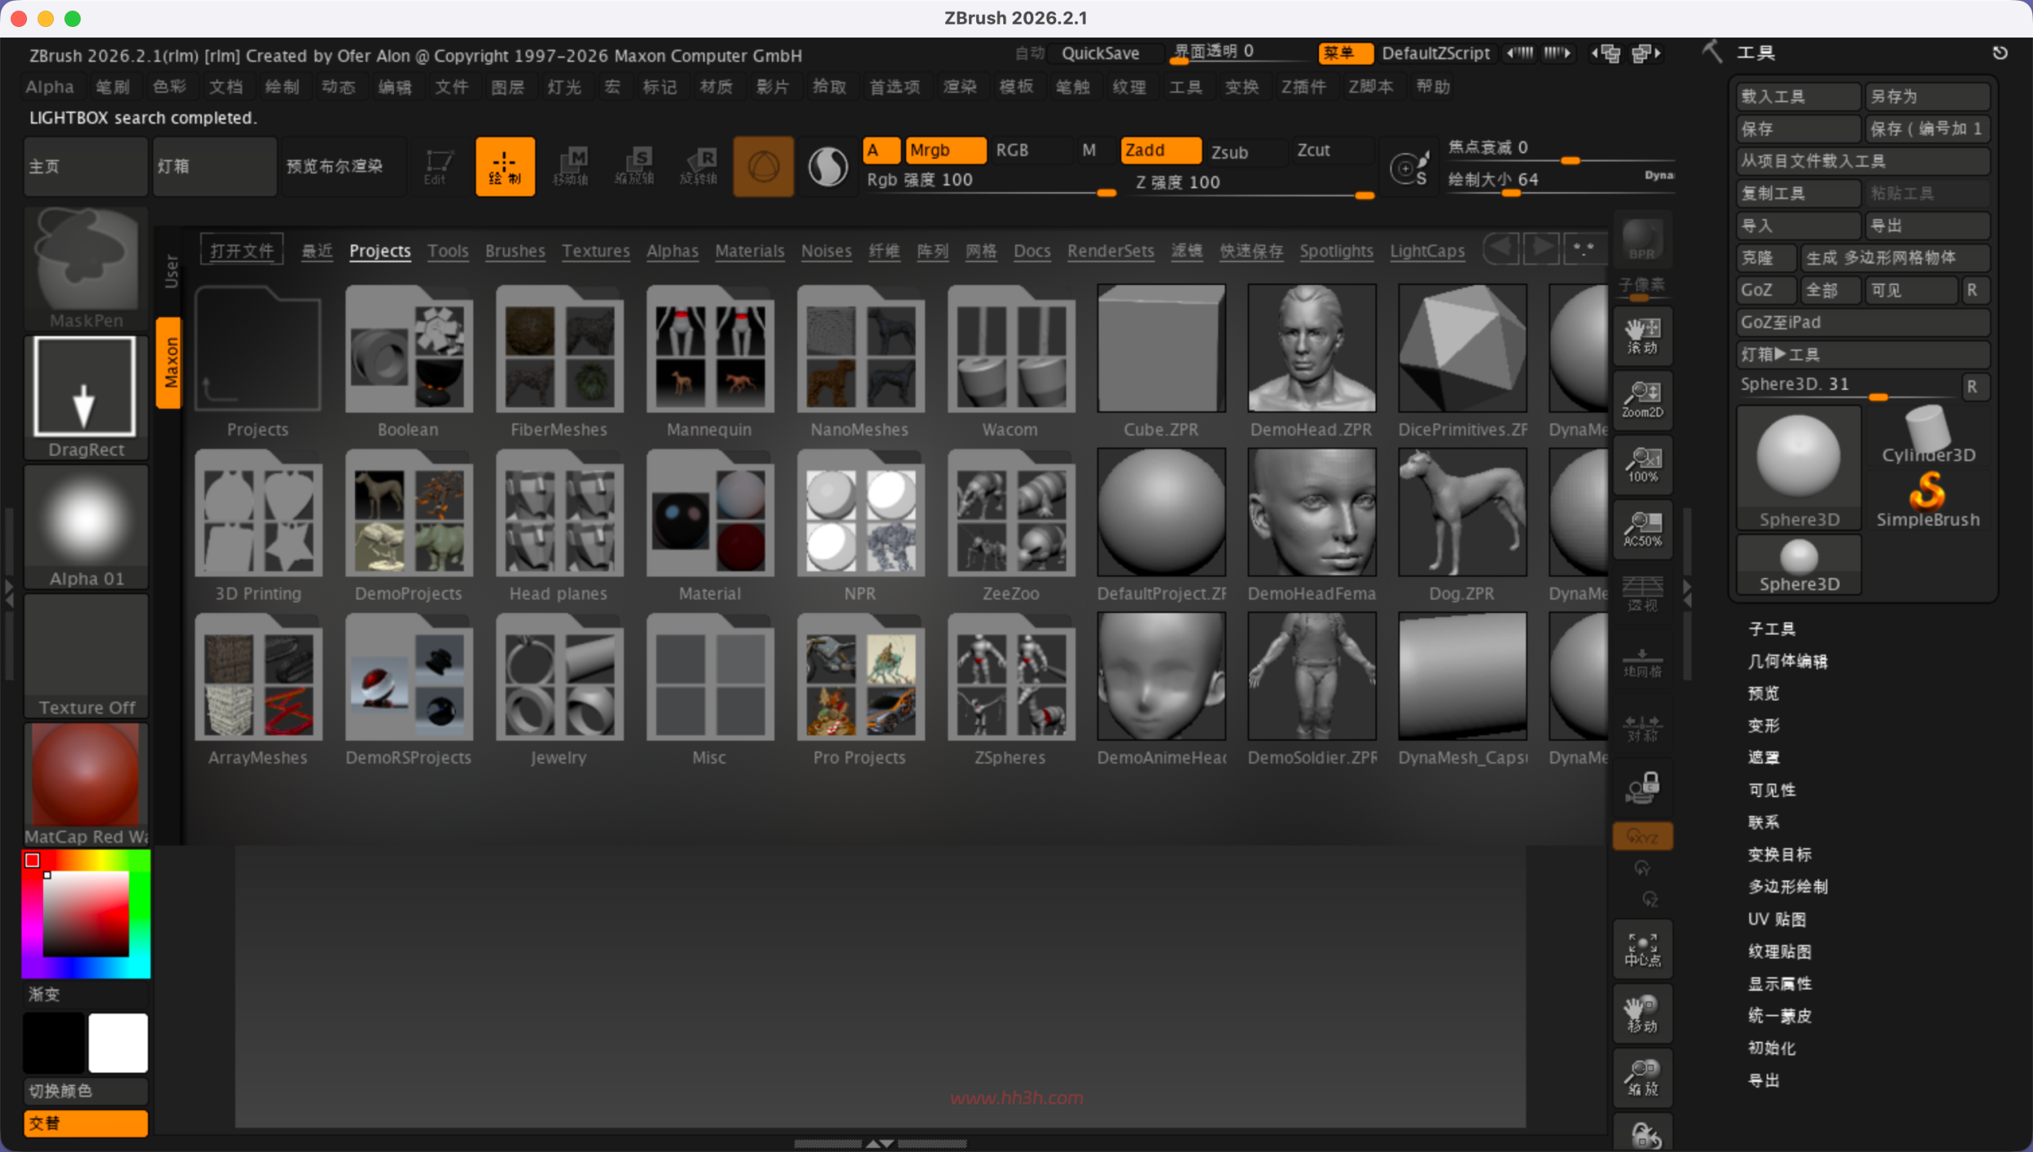Expand the 遮罩 masking section
The image size is (2033, 1152).
point(1763,757)
